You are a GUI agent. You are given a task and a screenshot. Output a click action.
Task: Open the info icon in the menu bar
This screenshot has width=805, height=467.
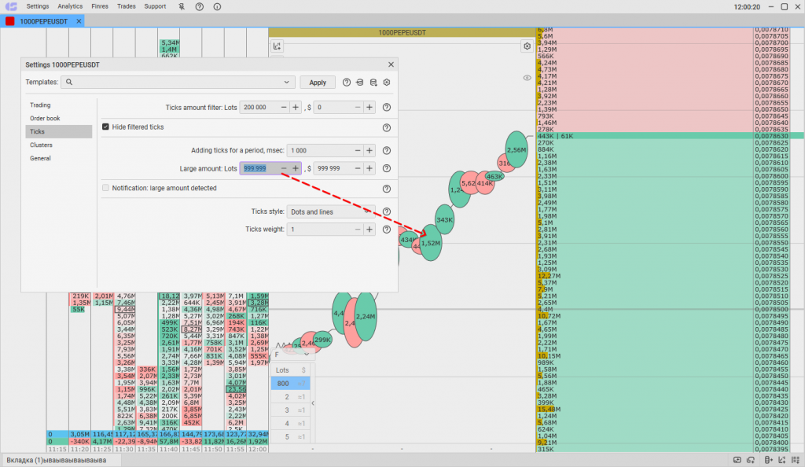pyautogui.click(x=217, y=6)
